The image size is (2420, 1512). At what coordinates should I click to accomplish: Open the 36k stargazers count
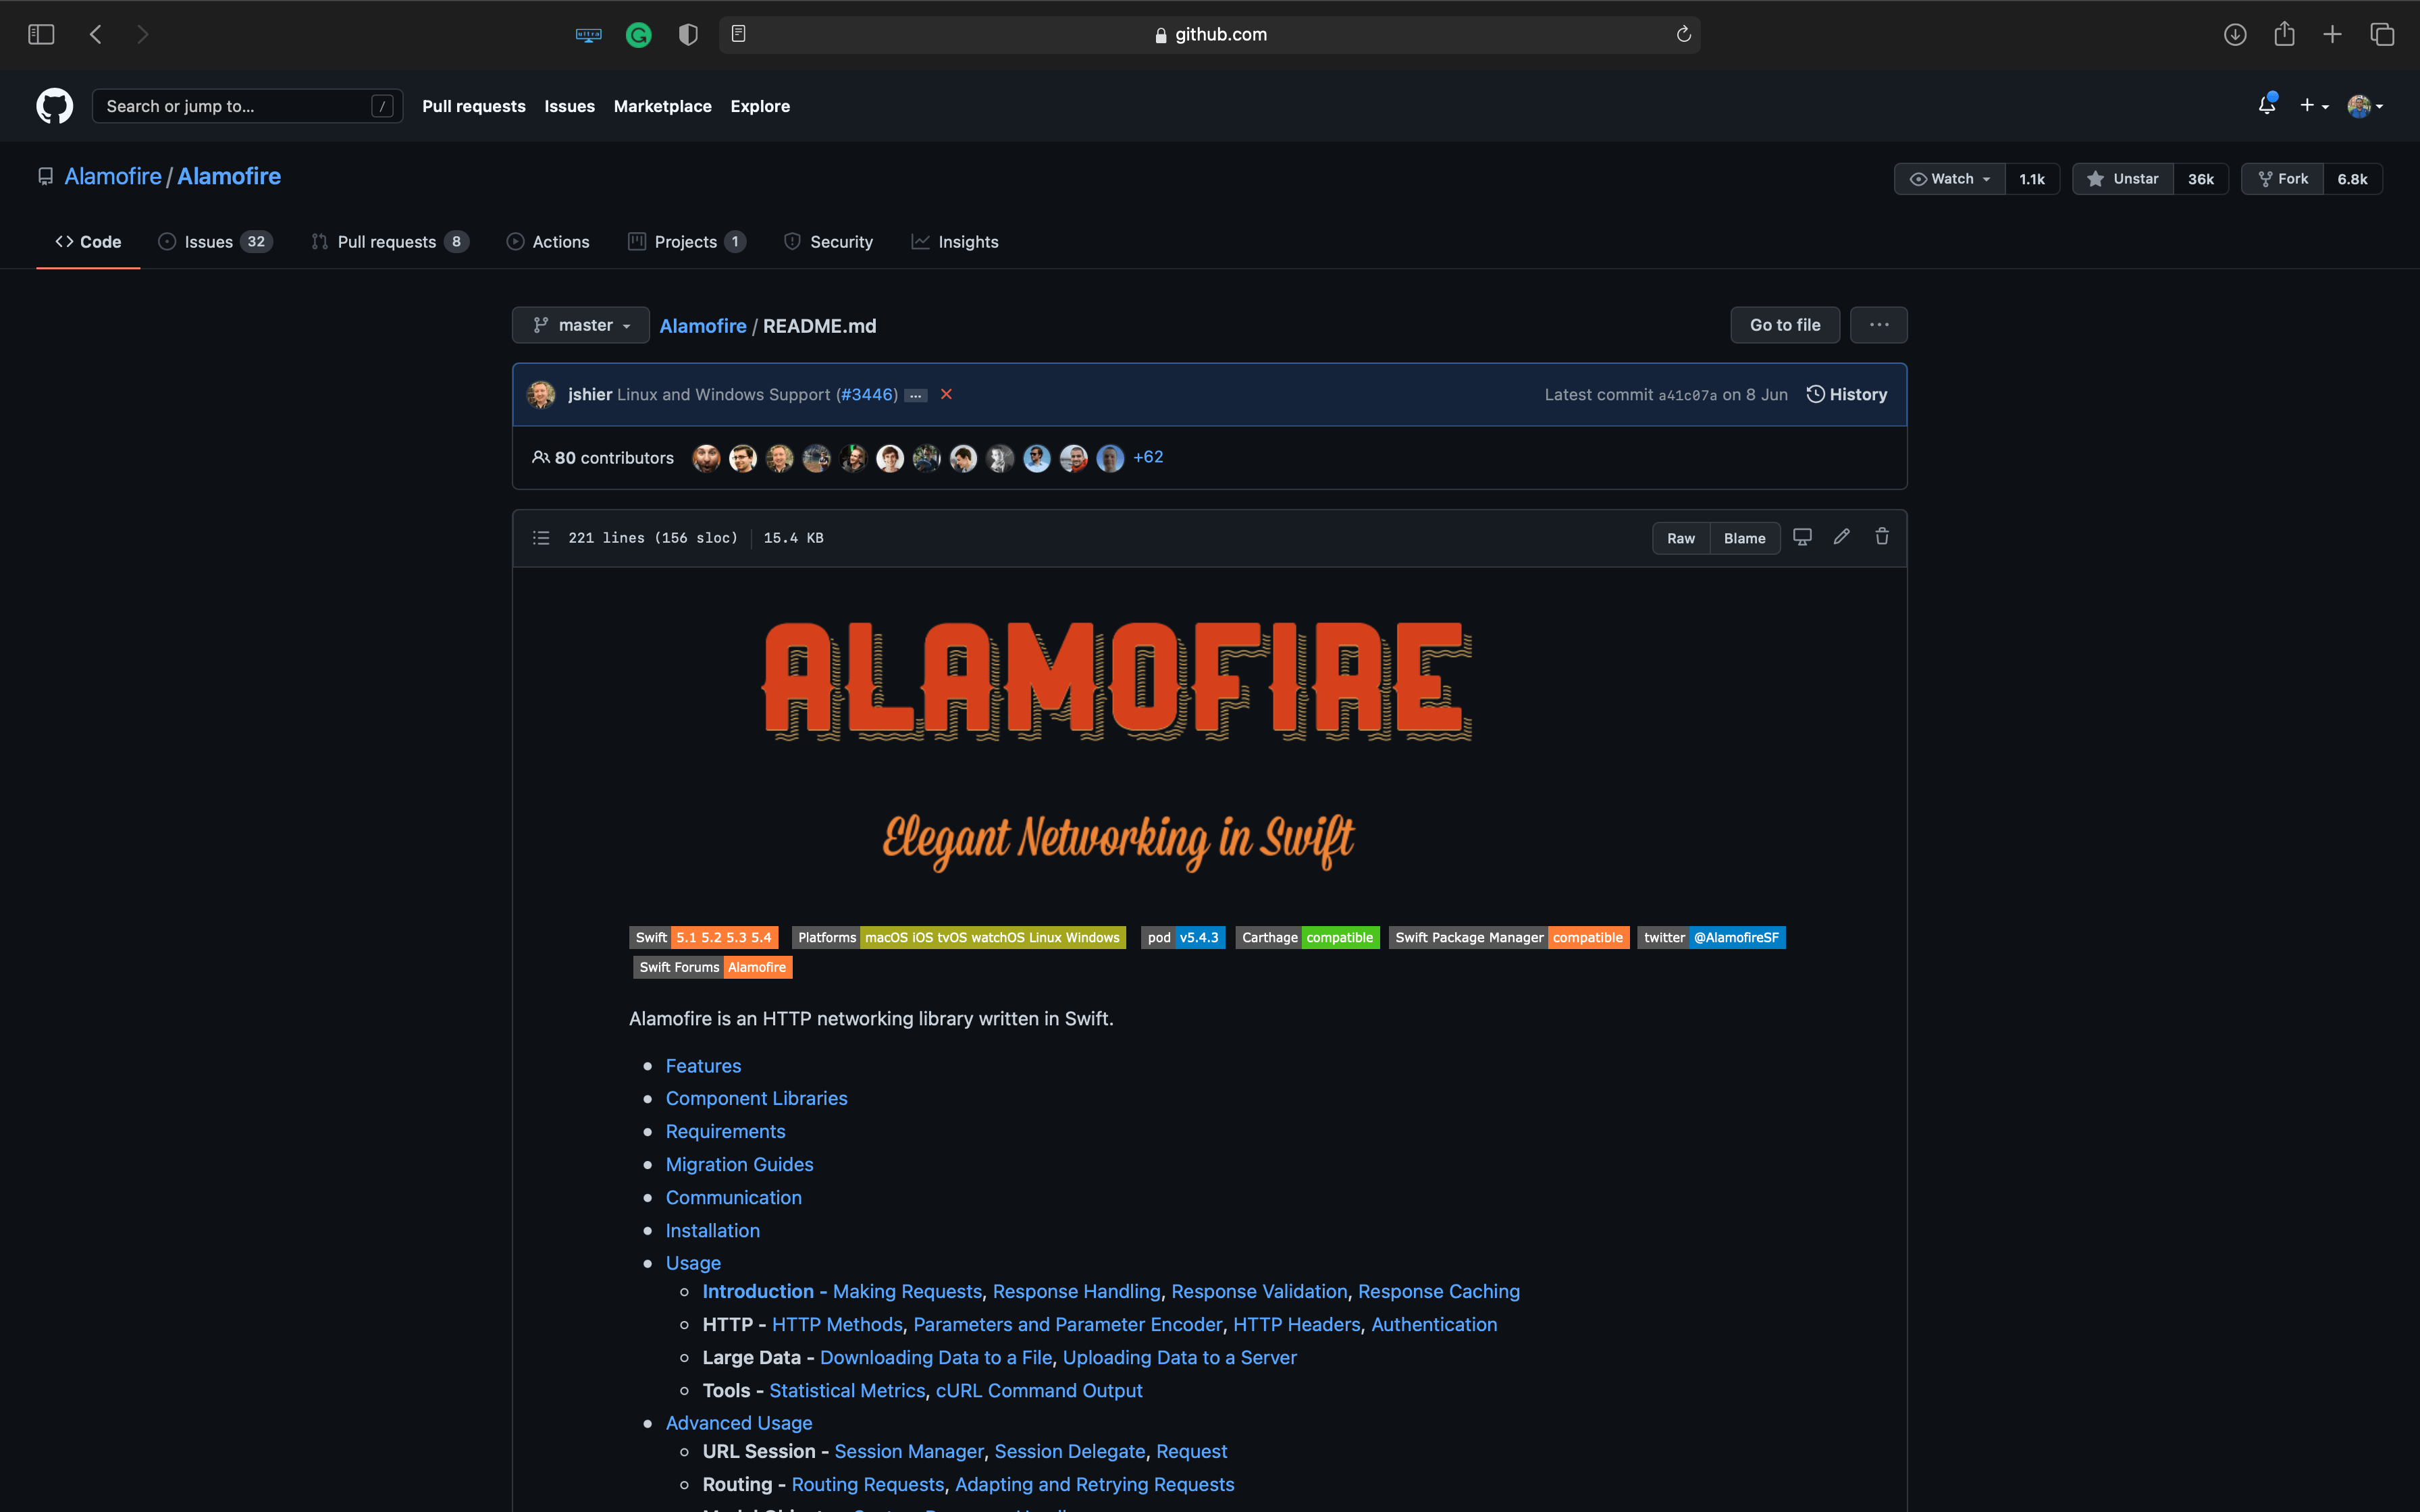point(2201,179)
